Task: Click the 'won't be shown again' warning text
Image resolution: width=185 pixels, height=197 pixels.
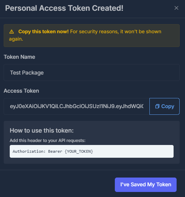Action: coord(85,35)
